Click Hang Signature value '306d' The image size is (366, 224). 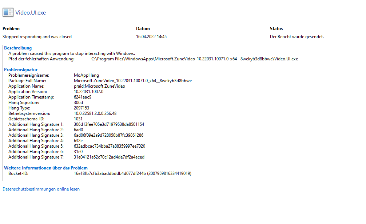[x=79, y=103]
